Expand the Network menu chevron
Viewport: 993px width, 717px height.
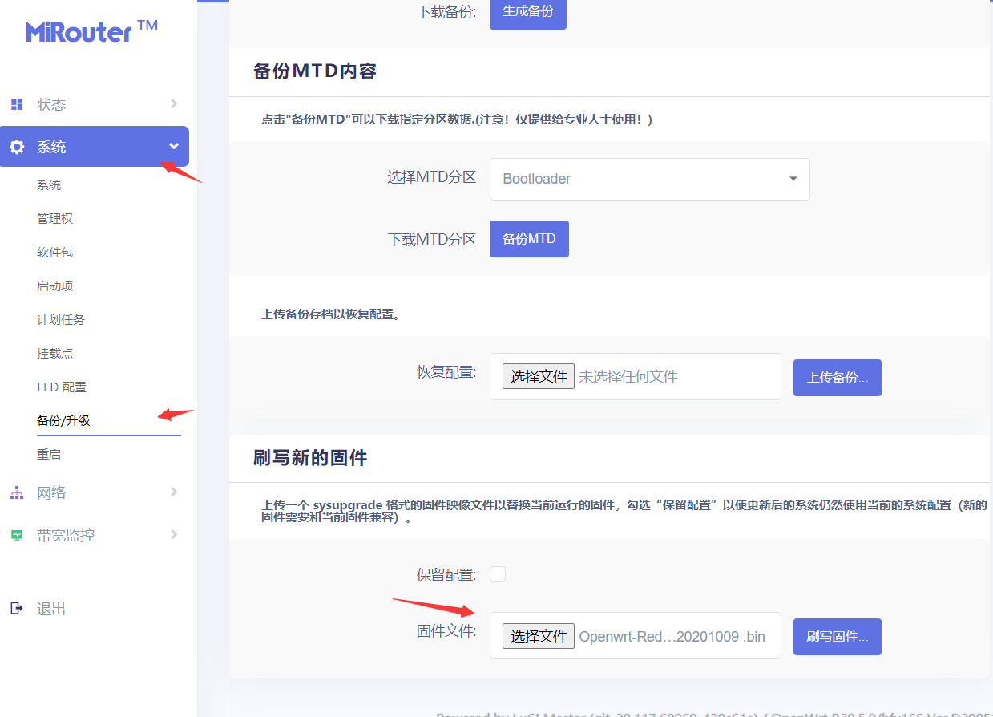pyautogui.click(x=174, y=492)
